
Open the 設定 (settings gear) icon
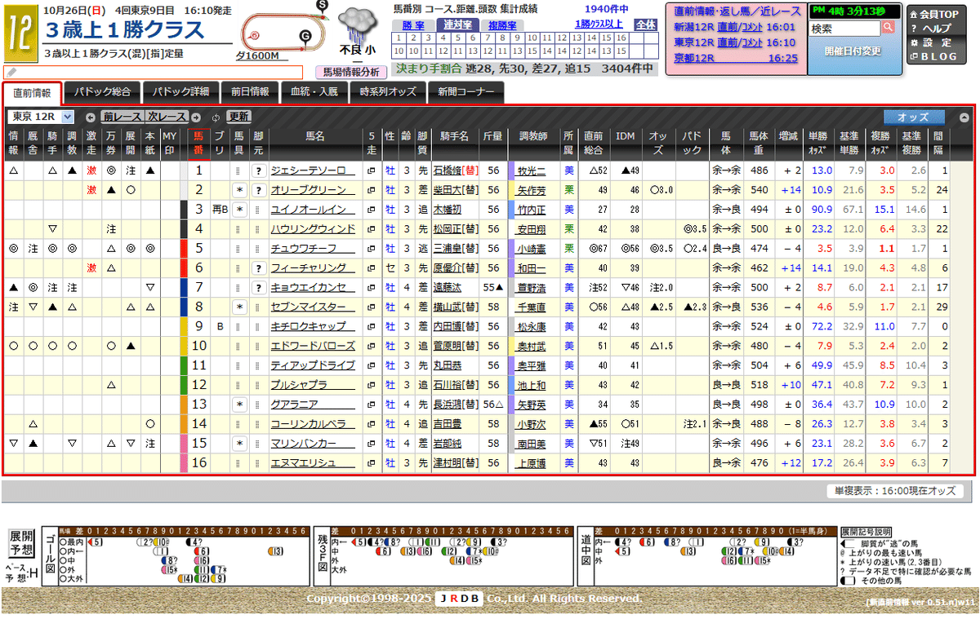(x=913, y=41)
